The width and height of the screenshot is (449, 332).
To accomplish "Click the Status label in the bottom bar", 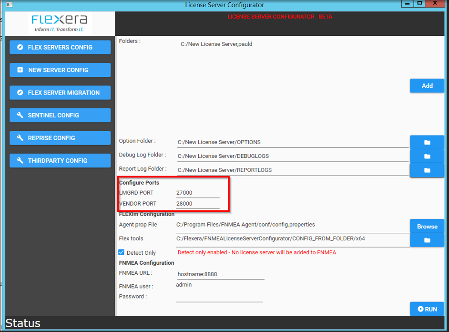I will [x=23, y=323].
